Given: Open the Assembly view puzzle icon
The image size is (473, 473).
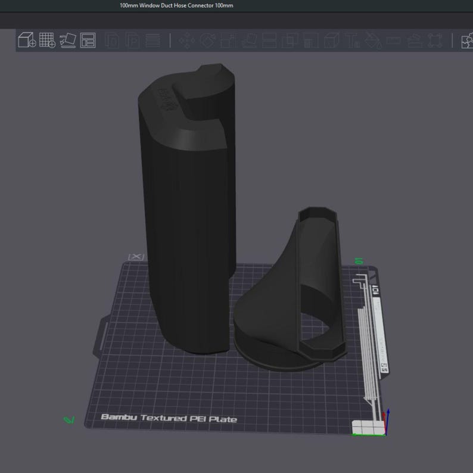Looking at the screenshot, I should tap(467, 41).
